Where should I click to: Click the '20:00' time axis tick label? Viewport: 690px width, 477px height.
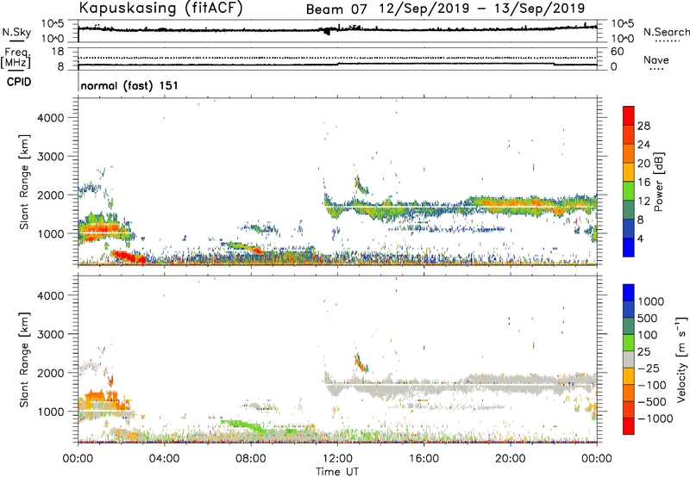tap(511, 459)
